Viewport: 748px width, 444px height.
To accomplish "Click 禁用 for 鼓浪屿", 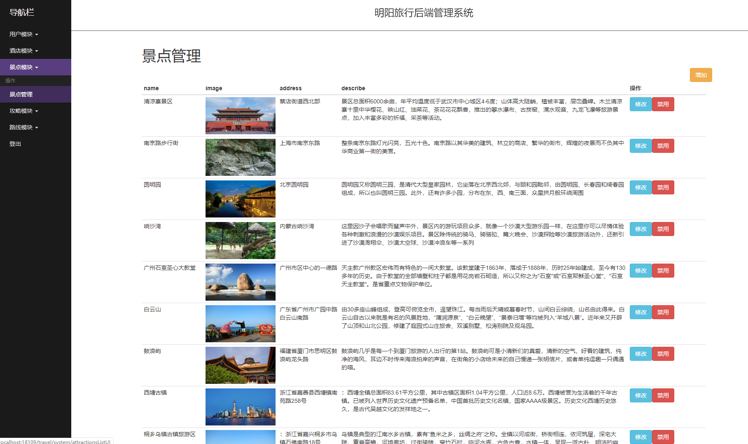I will (663, 353).
